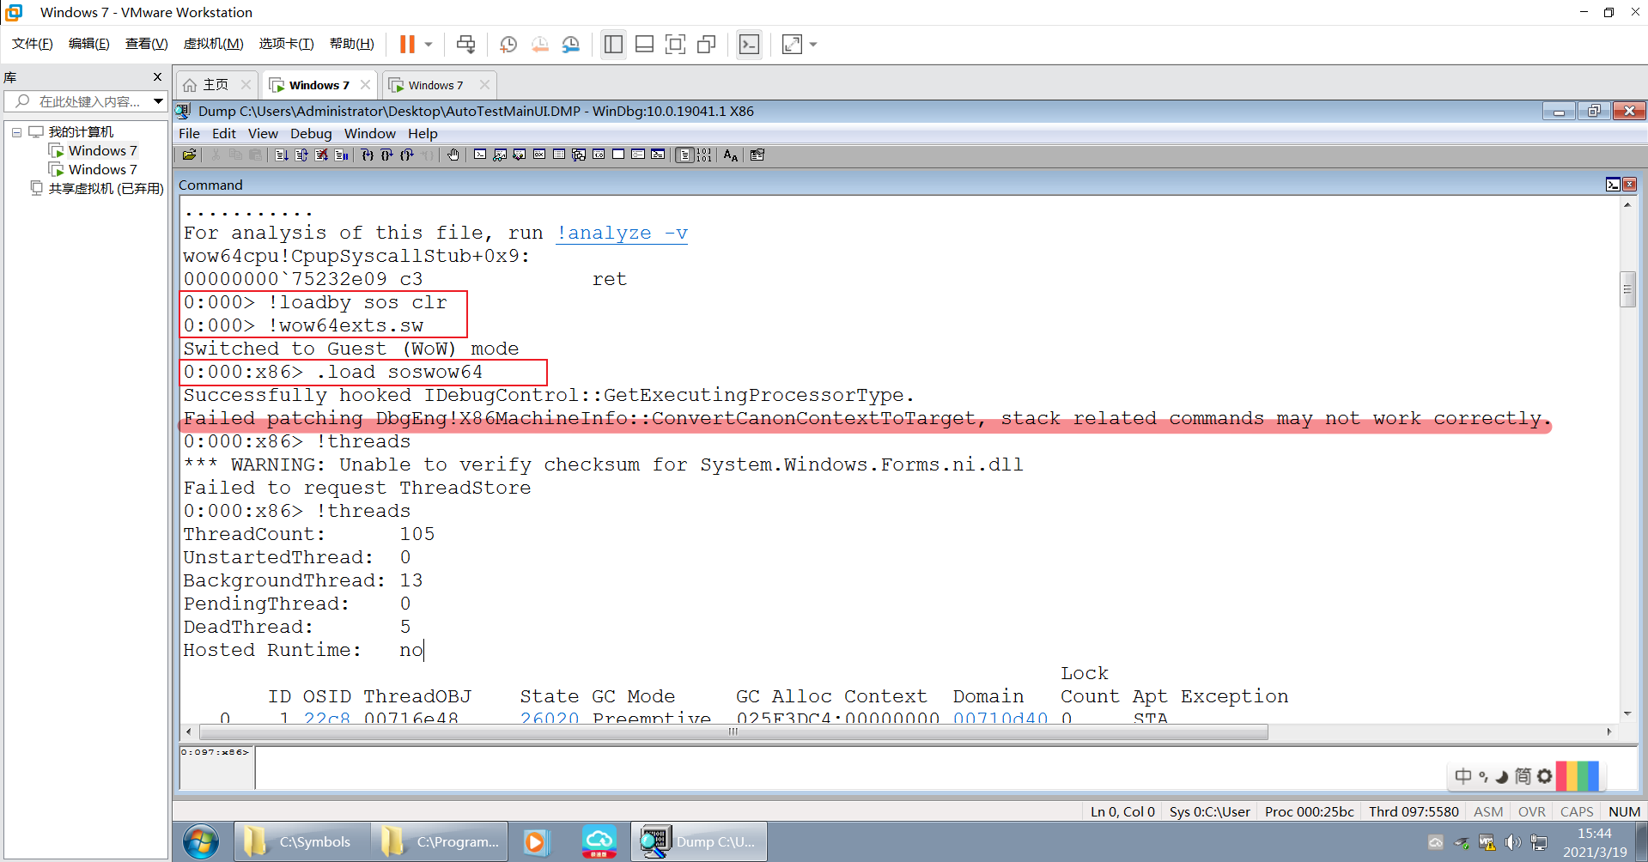Toggle the VMware console view button

pyautogui.click(x=749, y=45)
